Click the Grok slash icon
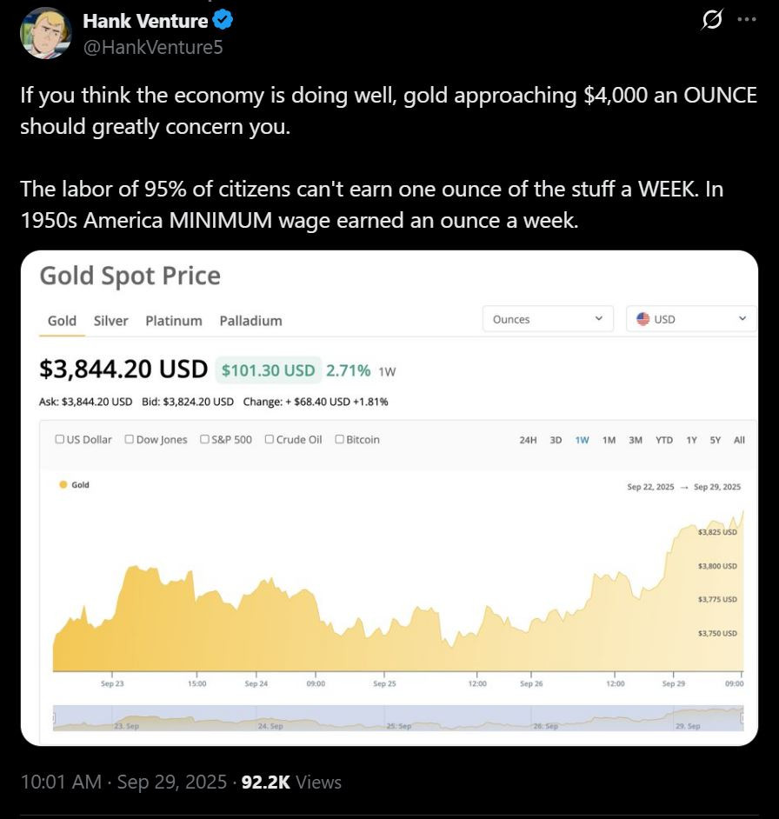Screen dimensions: 779x819 click(711, 21)
